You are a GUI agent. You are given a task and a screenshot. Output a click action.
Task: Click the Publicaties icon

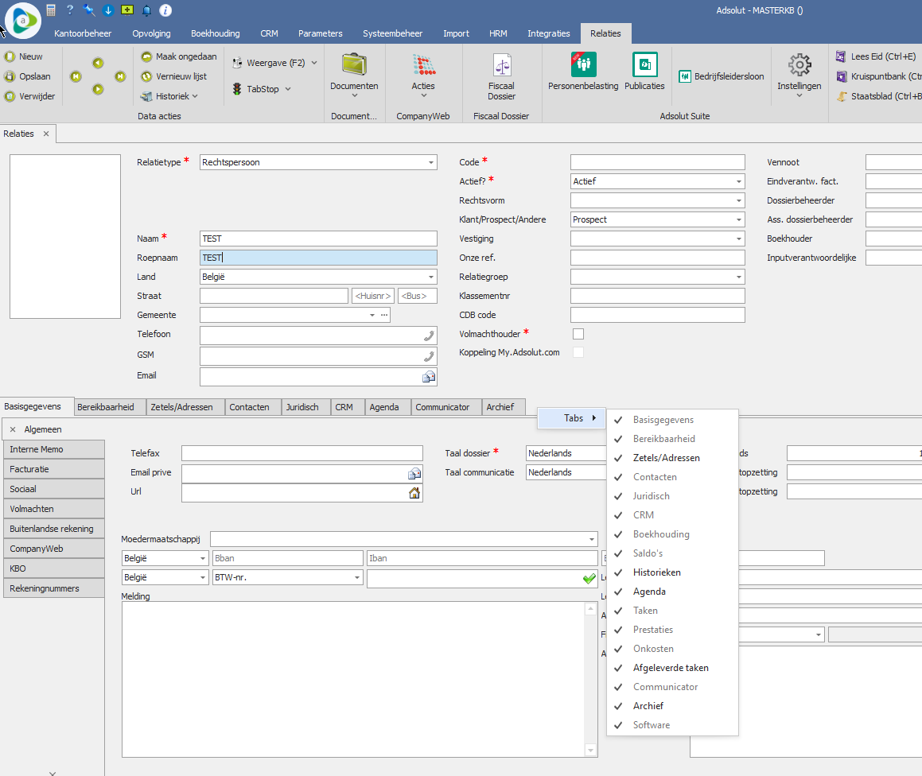pyautogui.click(x=644, y=65)
